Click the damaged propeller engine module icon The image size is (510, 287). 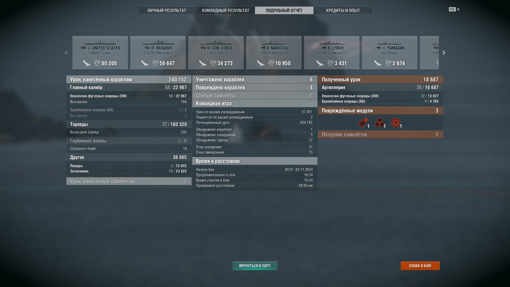pyautogui.click(x=379, y=123)
